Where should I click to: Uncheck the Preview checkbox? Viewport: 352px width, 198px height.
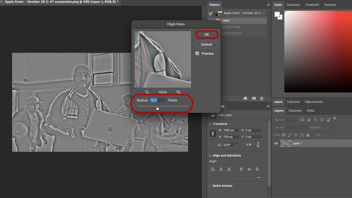197,53
